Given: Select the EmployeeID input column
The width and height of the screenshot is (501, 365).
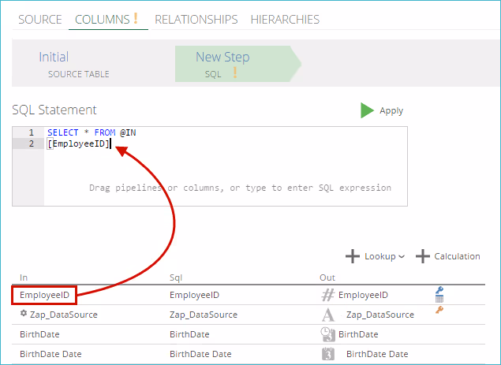Looking at the screenshot, I should (x=44, y=295).
